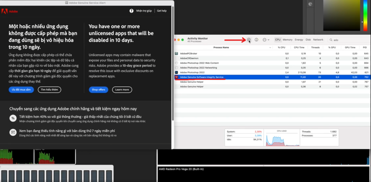Select the Adobe Photoshop 2022 process name
371x182 pixels.
(x=192, y=72)
